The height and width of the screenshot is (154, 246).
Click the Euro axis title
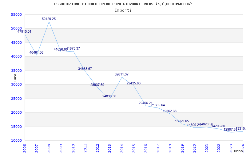(x=15, y=78)
